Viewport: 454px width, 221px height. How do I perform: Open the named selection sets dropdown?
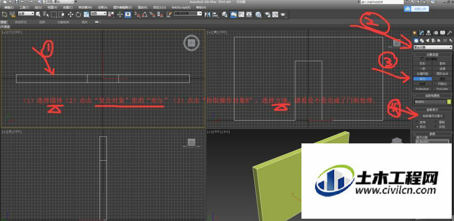[188, 14]
